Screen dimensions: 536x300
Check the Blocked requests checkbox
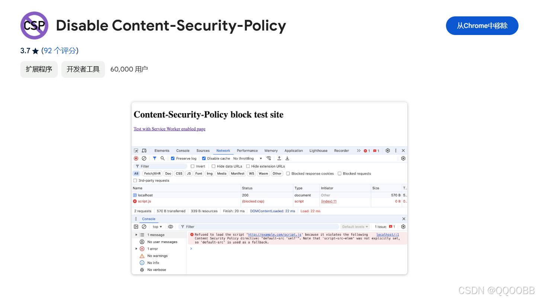pyautogui.click(x=339, y=173)
